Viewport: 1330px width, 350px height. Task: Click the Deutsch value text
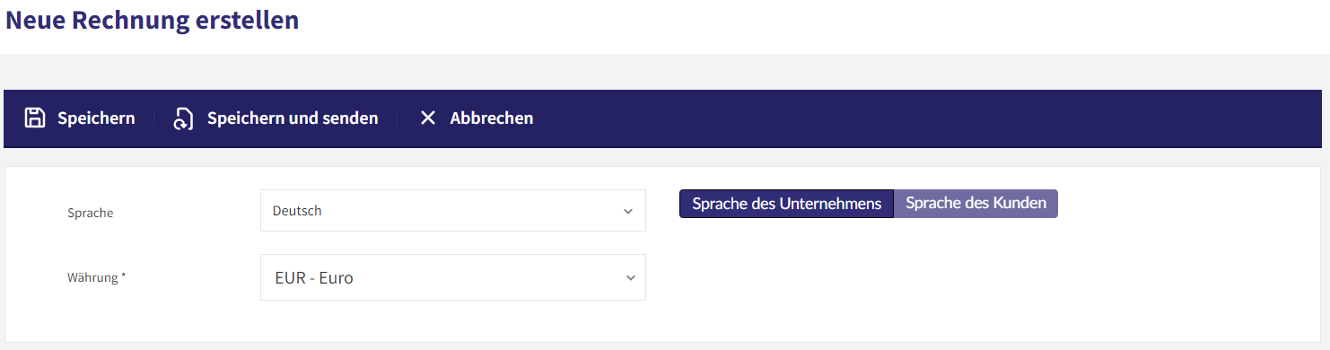coord(297,211)
